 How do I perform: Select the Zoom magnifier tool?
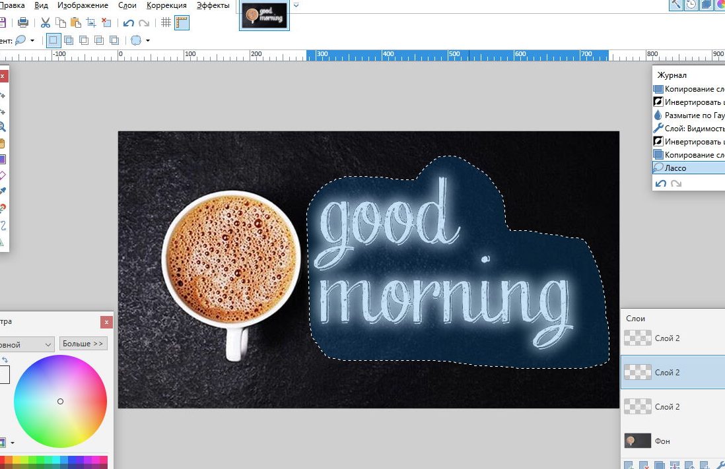(x=3, y=127)
